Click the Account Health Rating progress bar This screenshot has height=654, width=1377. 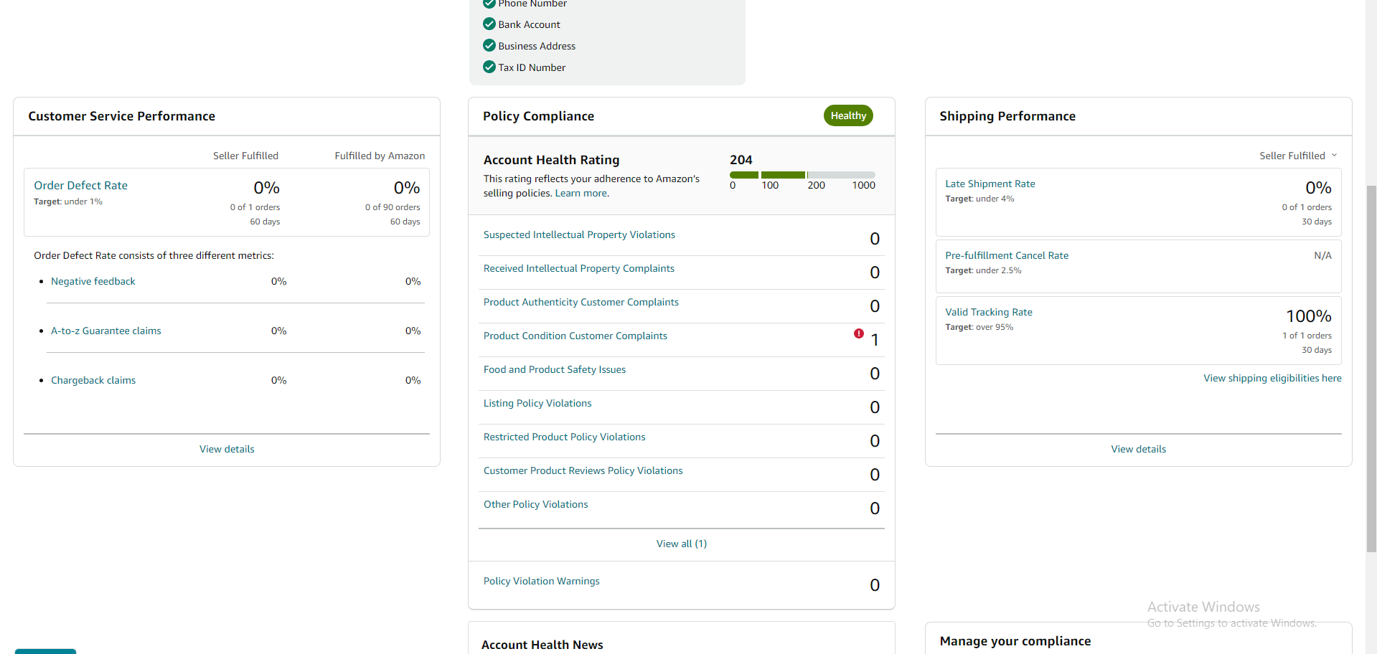click(x=802, y=175)
